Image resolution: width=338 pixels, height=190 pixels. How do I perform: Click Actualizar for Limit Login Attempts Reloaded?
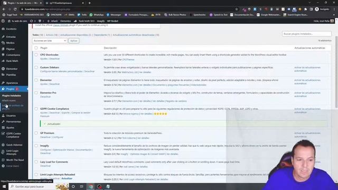pos(67,178)
